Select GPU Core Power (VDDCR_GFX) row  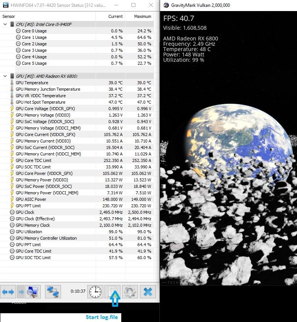(77, 173)
